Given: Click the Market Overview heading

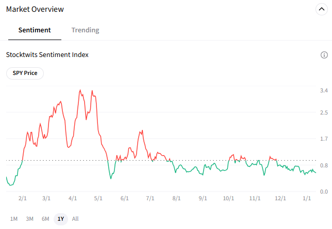Looking at the screenshot, I should point(35,9).
